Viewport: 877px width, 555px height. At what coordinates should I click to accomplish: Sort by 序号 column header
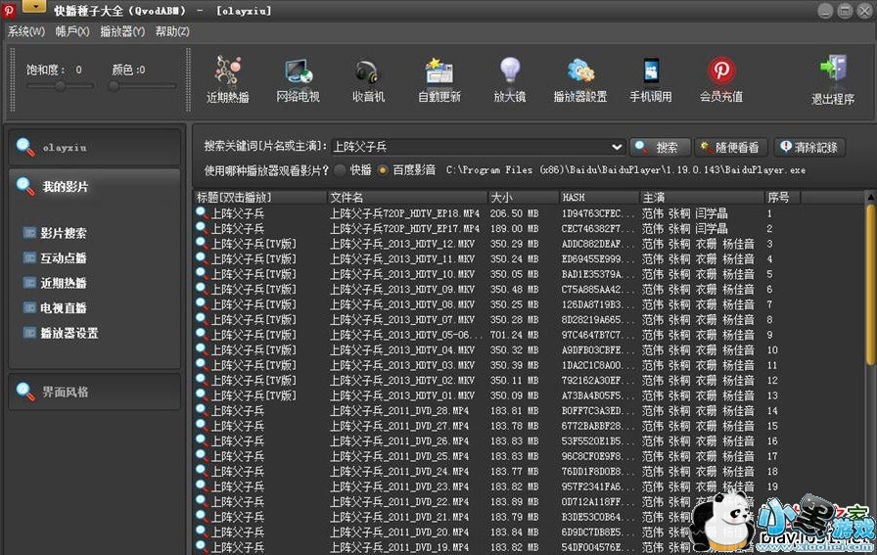click(x=782, y=198)
